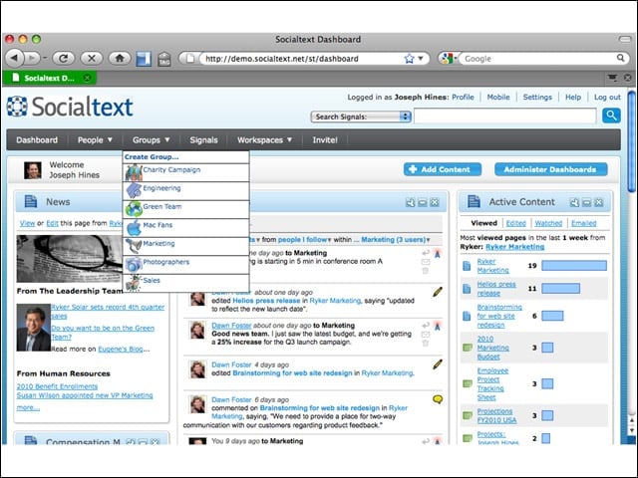
Task: Click the Ryker Marketing view count bar
Action: click(x=574, y=266)
